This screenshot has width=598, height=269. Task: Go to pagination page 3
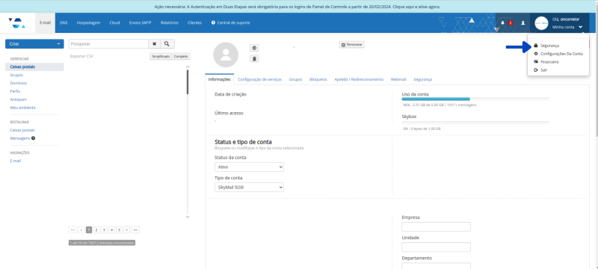click(x=104, y=229)
